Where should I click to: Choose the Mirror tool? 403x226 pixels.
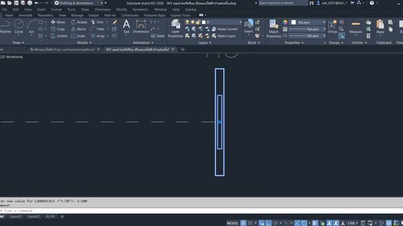click(x=79, y=30)
